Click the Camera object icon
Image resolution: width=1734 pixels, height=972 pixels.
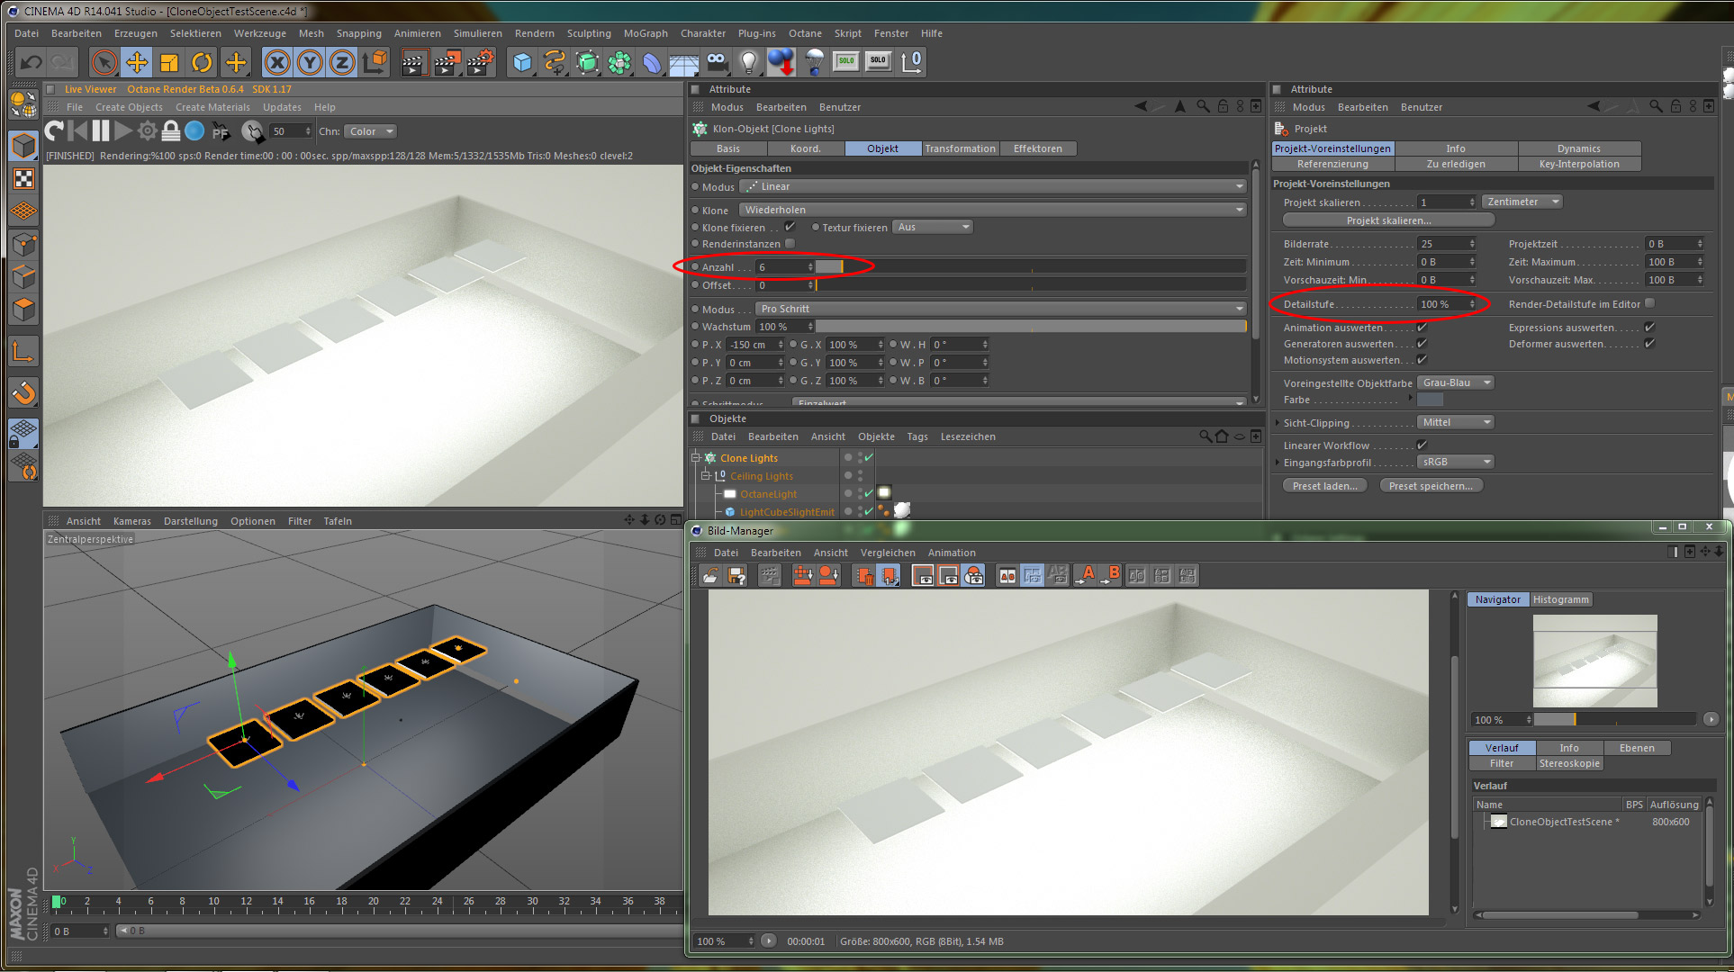(717, 62)
